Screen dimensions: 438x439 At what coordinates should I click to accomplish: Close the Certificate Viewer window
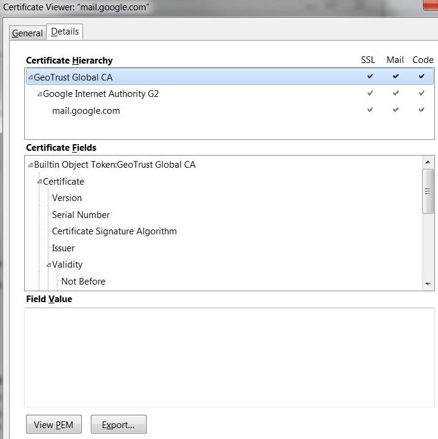[431, 5]
